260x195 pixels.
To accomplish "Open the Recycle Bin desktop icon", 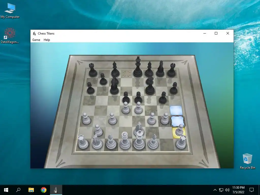I will click(x=247, y=161).
